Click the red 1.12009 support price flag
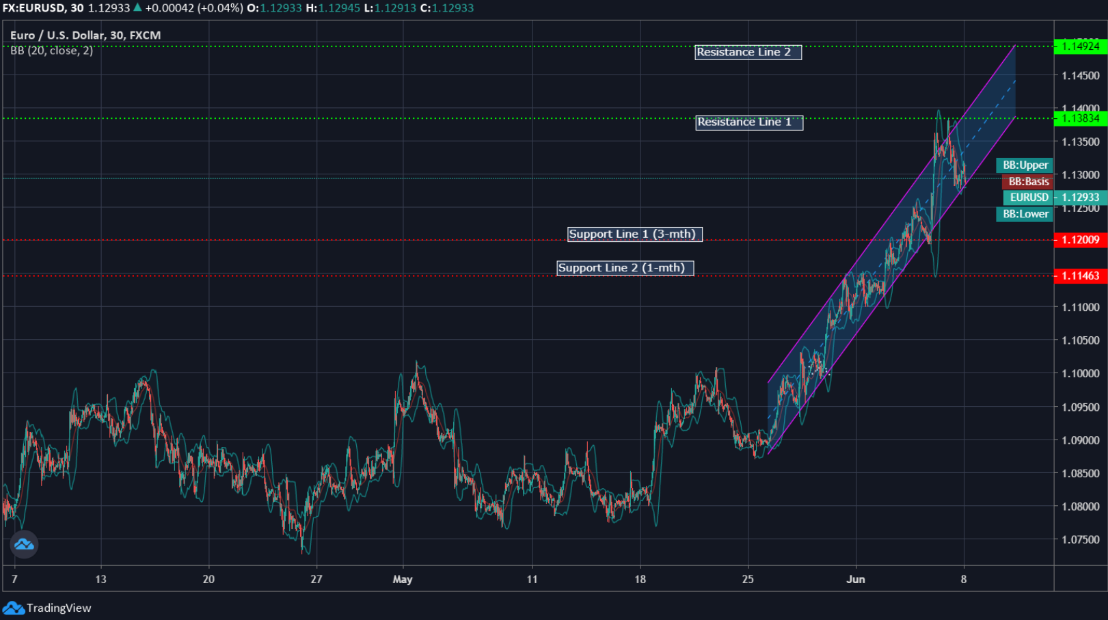 [1082, 240]
